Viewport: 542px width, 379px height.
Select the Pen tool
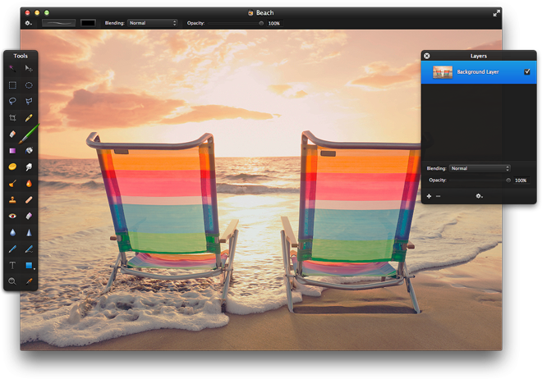(x=12, y=249)
